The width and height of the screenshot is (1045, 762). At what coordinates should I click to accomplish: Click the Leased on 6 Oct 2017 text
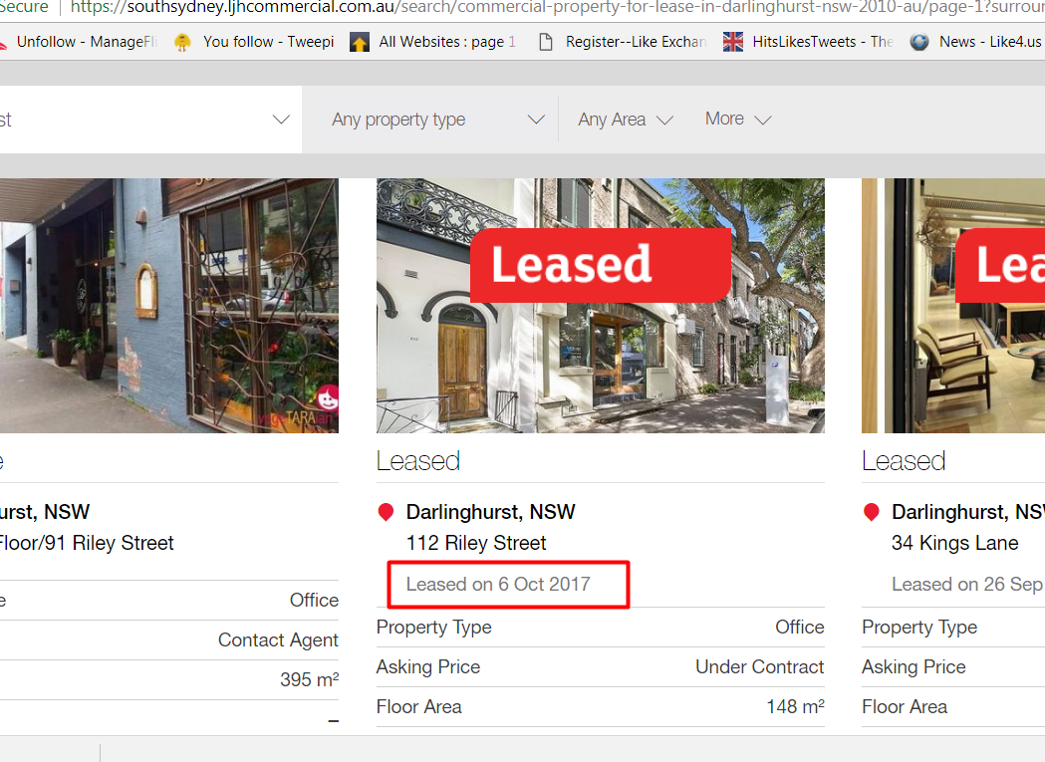click(498, 584)
